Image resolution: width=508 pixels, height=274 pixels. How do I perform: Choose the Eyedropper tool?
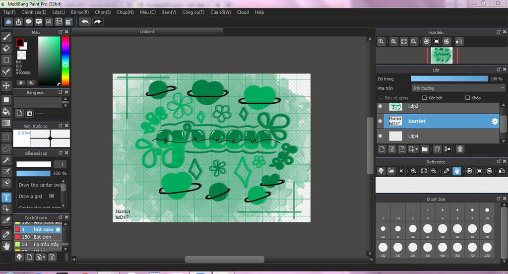(6, 234)
